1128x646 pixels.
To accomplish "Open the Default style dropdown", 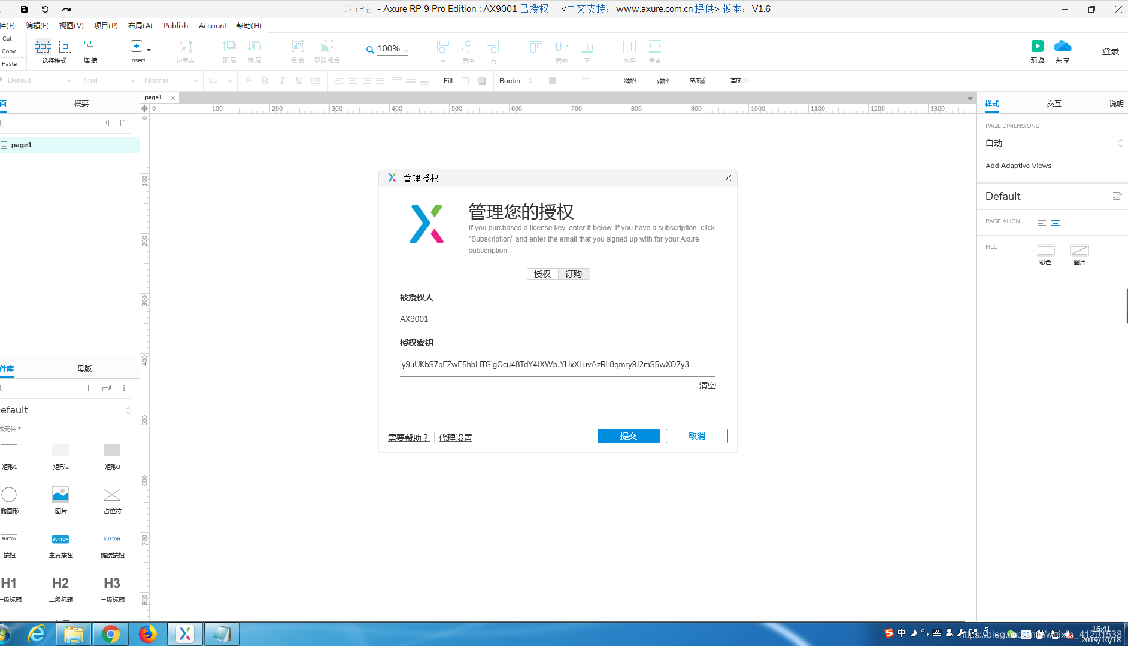I will coord(38,81).
